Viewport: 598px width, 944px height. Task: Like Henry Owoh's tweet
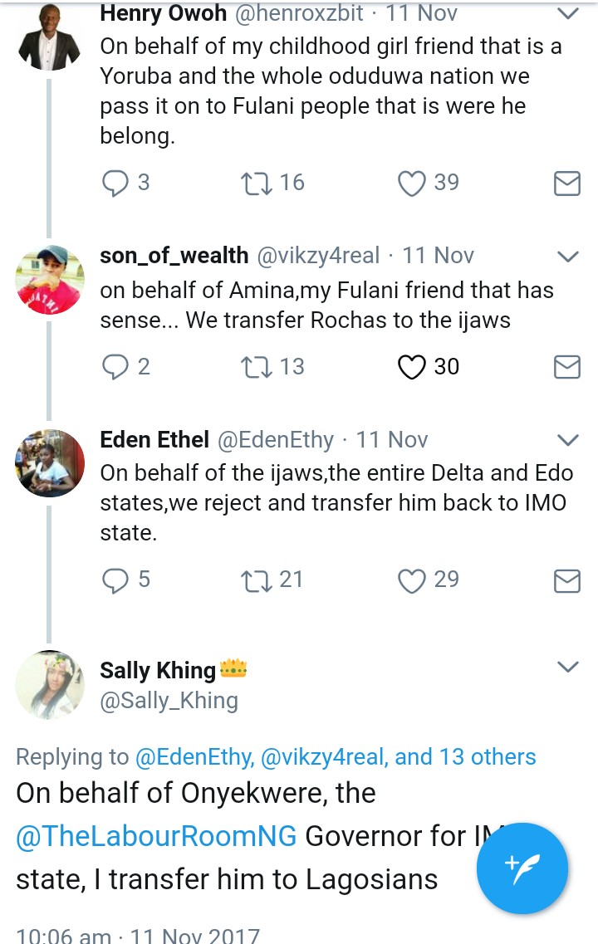pos(412,183)
